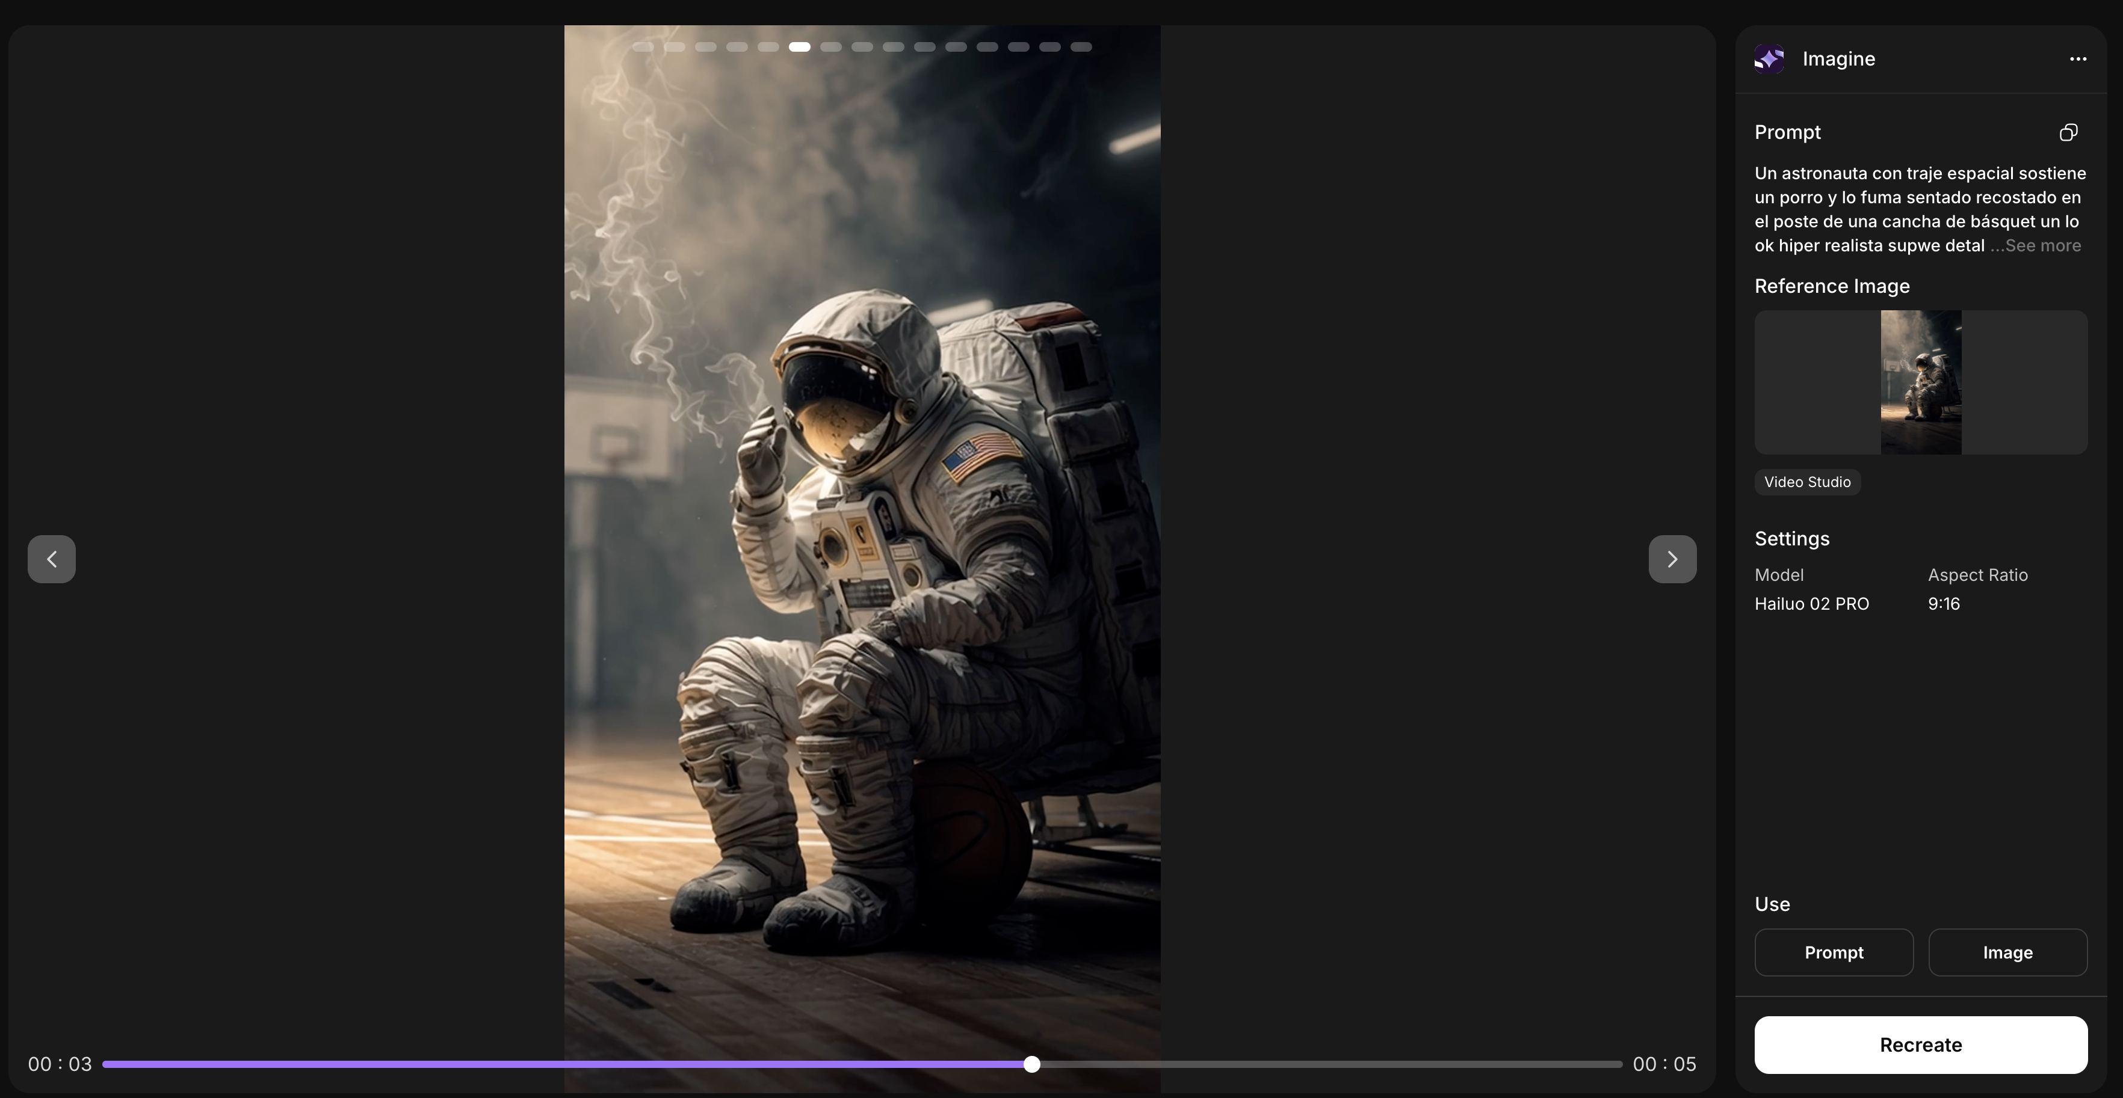Click the 9:16 aspect ratio value
Screen dimensions: 2123x1098
[x=1944, y=604]
